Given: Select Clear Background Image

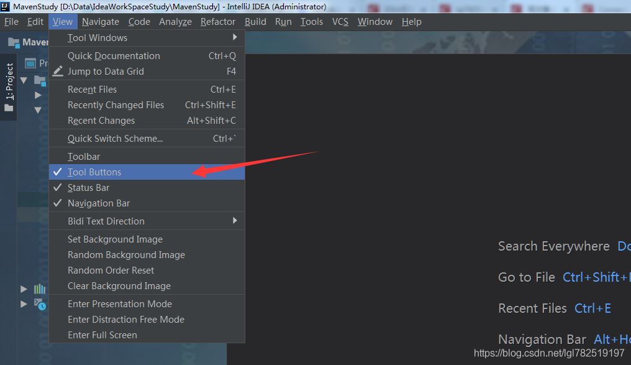Looking at the screenshot, I should [x=147, y=286].
